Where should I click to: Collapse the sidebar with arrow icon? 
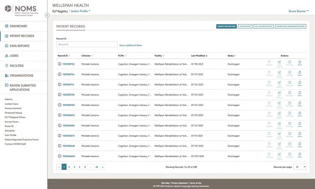47,15
